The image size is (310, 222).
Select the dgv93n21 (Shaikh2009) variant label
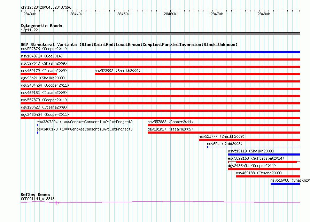point(43,78)
